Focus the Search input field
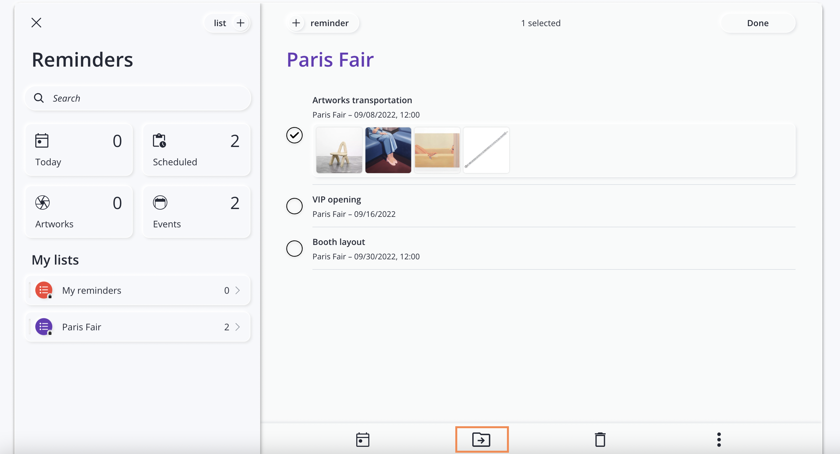 (x=138, y=98)
